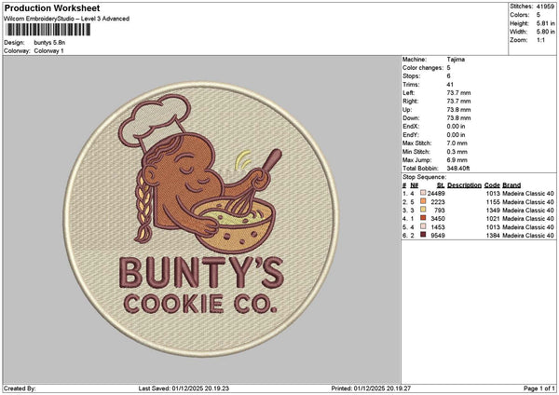Viewport: 559px width, 395px height.
Task: Click thread code 1384
Action: 493,236
